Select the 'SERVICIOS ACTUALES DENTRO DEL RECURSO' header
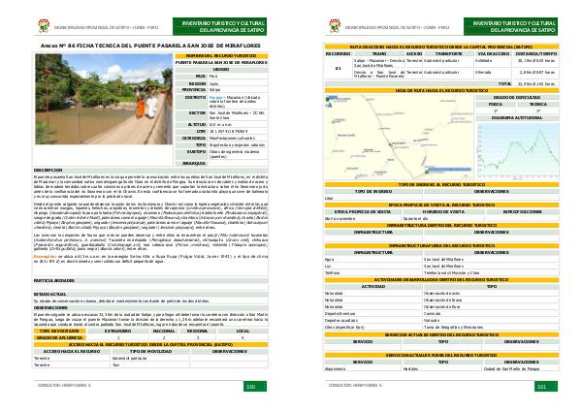 point(441,335)
